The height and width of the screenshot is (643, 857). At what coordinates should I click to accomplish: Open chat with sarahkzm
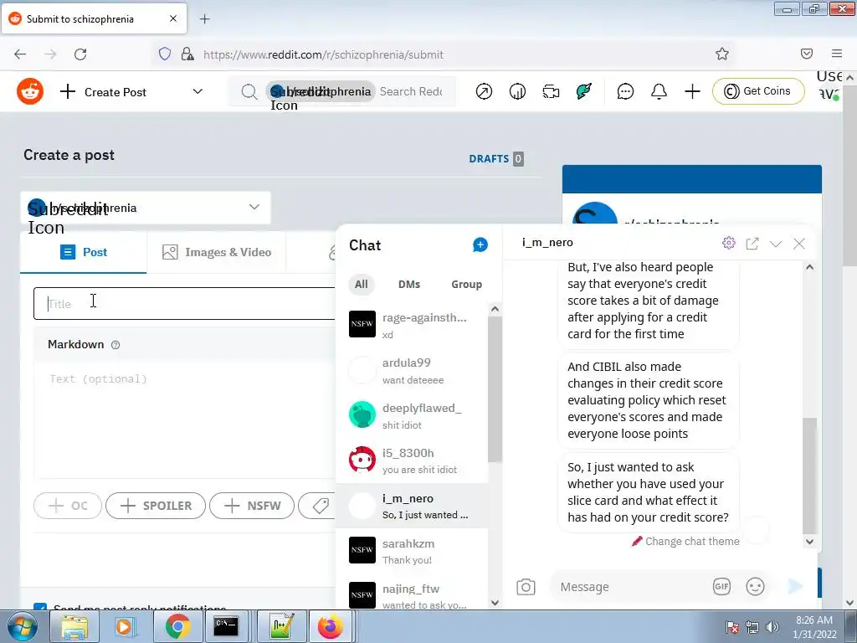pos(412,551)
